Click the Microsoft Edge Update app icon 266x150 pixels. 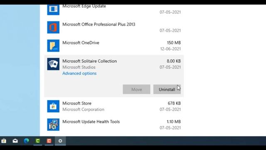click(x=53, y=10)
